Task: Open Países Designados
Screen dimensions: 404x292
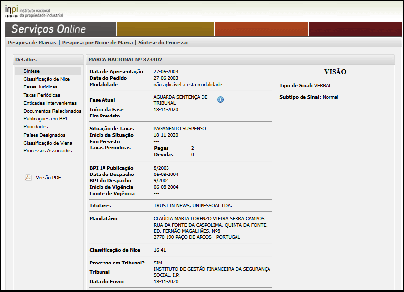Action: point(44,135)
